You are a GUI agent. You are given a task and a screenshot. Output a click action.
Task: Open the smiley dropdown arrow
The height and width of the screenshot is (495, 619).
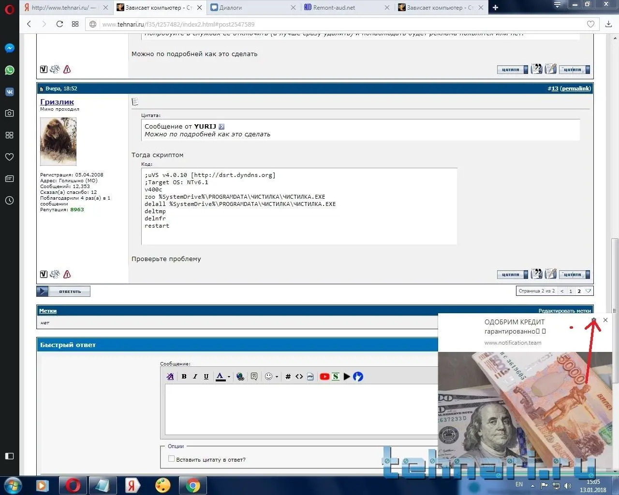277,377
